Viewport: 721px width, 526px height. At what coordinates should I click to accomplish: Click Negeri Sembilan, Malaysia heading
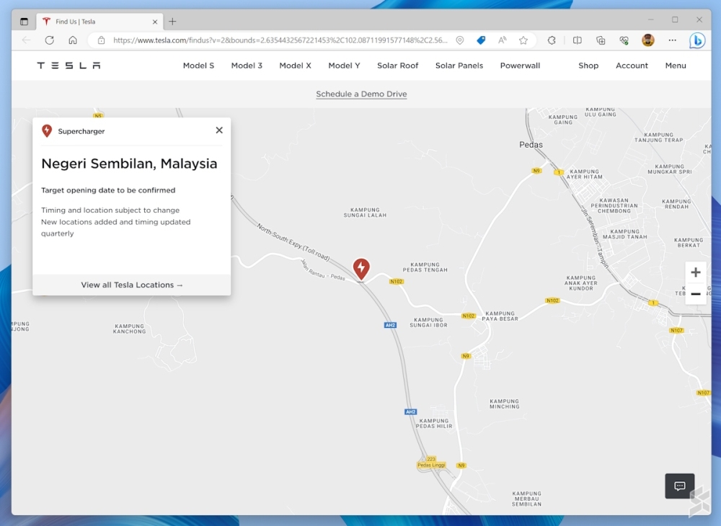pos(129,164)
